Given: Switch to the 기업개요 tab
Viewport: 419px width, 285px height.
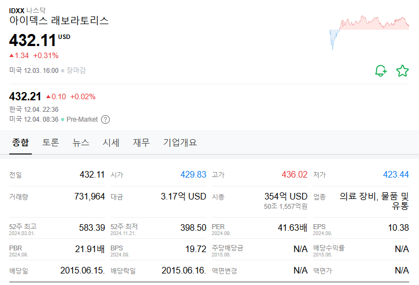Looking at the screenshot, I should 180,142.
